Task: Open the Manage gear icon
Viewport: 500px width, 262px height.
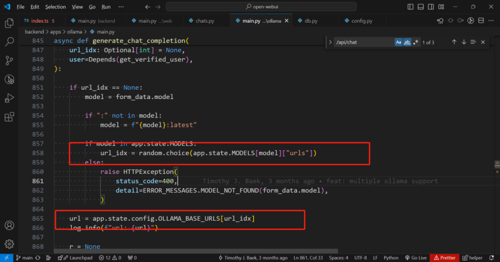Action: tap(9, 244)
